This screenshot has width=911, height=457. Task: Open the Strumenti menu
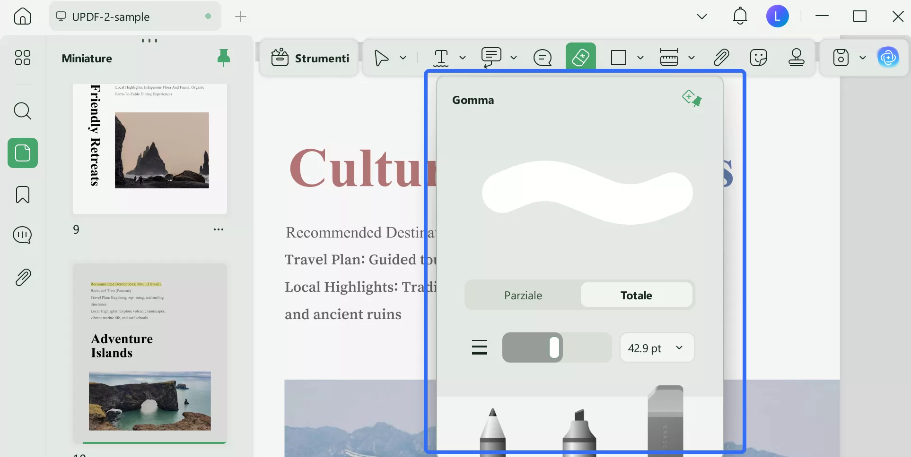tap(310, 58)
